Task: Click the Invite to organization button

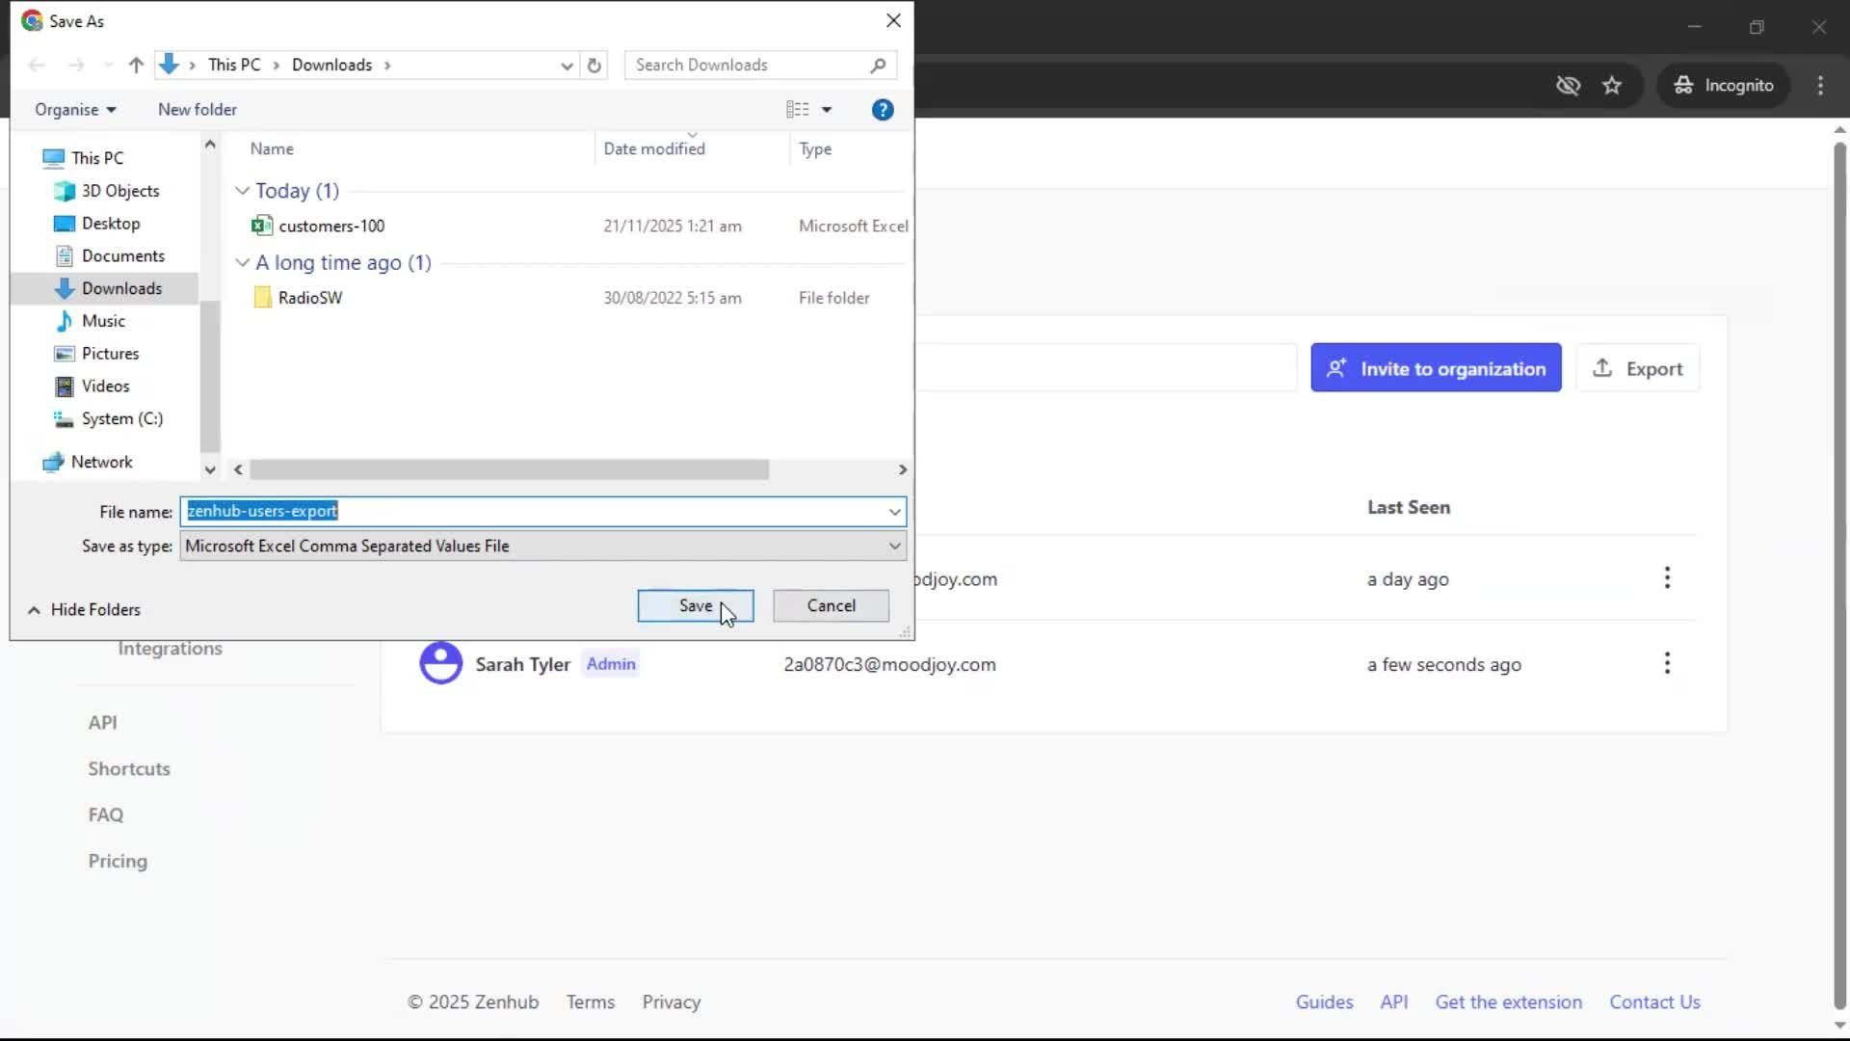Action: point(1435,367)
